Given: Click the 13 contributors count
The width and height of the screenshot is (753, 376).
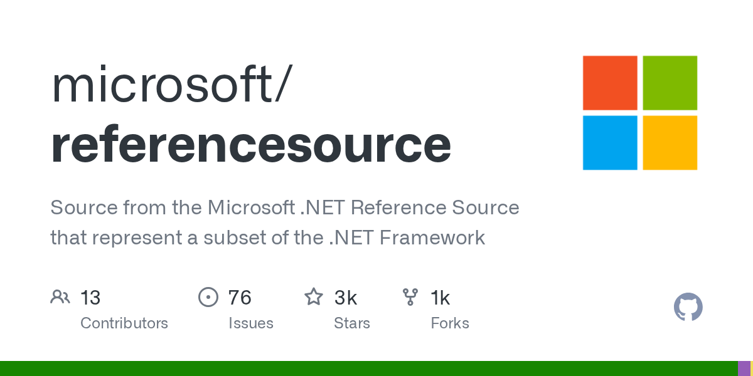Looking at the screenshot, I should coord(90,298).
